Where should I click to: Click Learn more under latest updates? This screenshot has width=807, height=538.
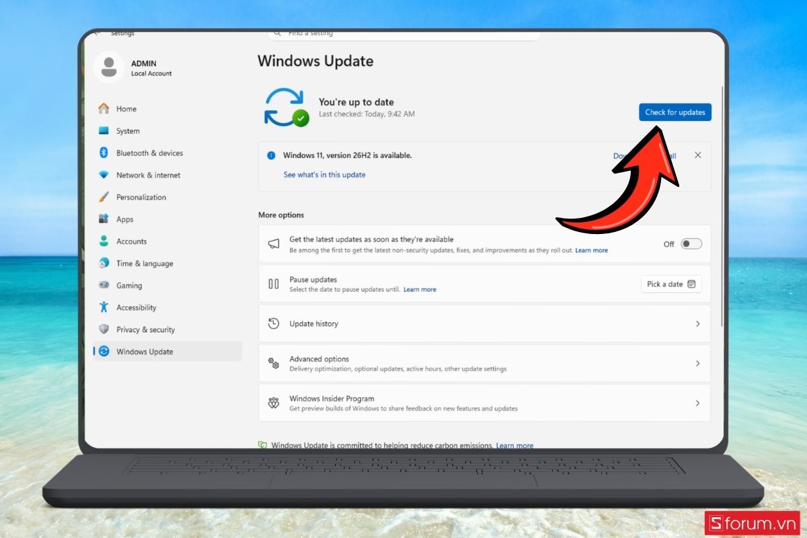[591, 250]
